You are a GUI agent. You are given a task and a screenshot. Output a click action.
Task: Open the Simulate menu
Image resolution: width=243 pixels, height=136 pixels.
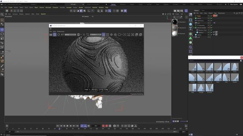(x=69, y=8)
